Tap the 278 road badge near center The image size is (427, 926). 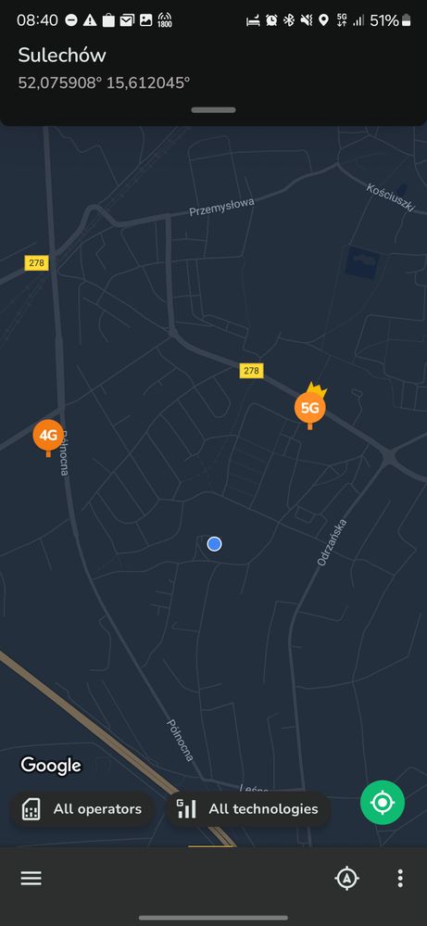point(251,371)
